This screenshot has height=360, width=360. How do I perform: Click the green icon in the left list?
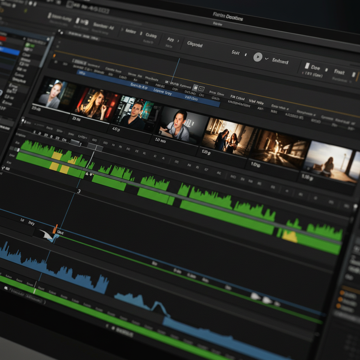coord(29,45)
